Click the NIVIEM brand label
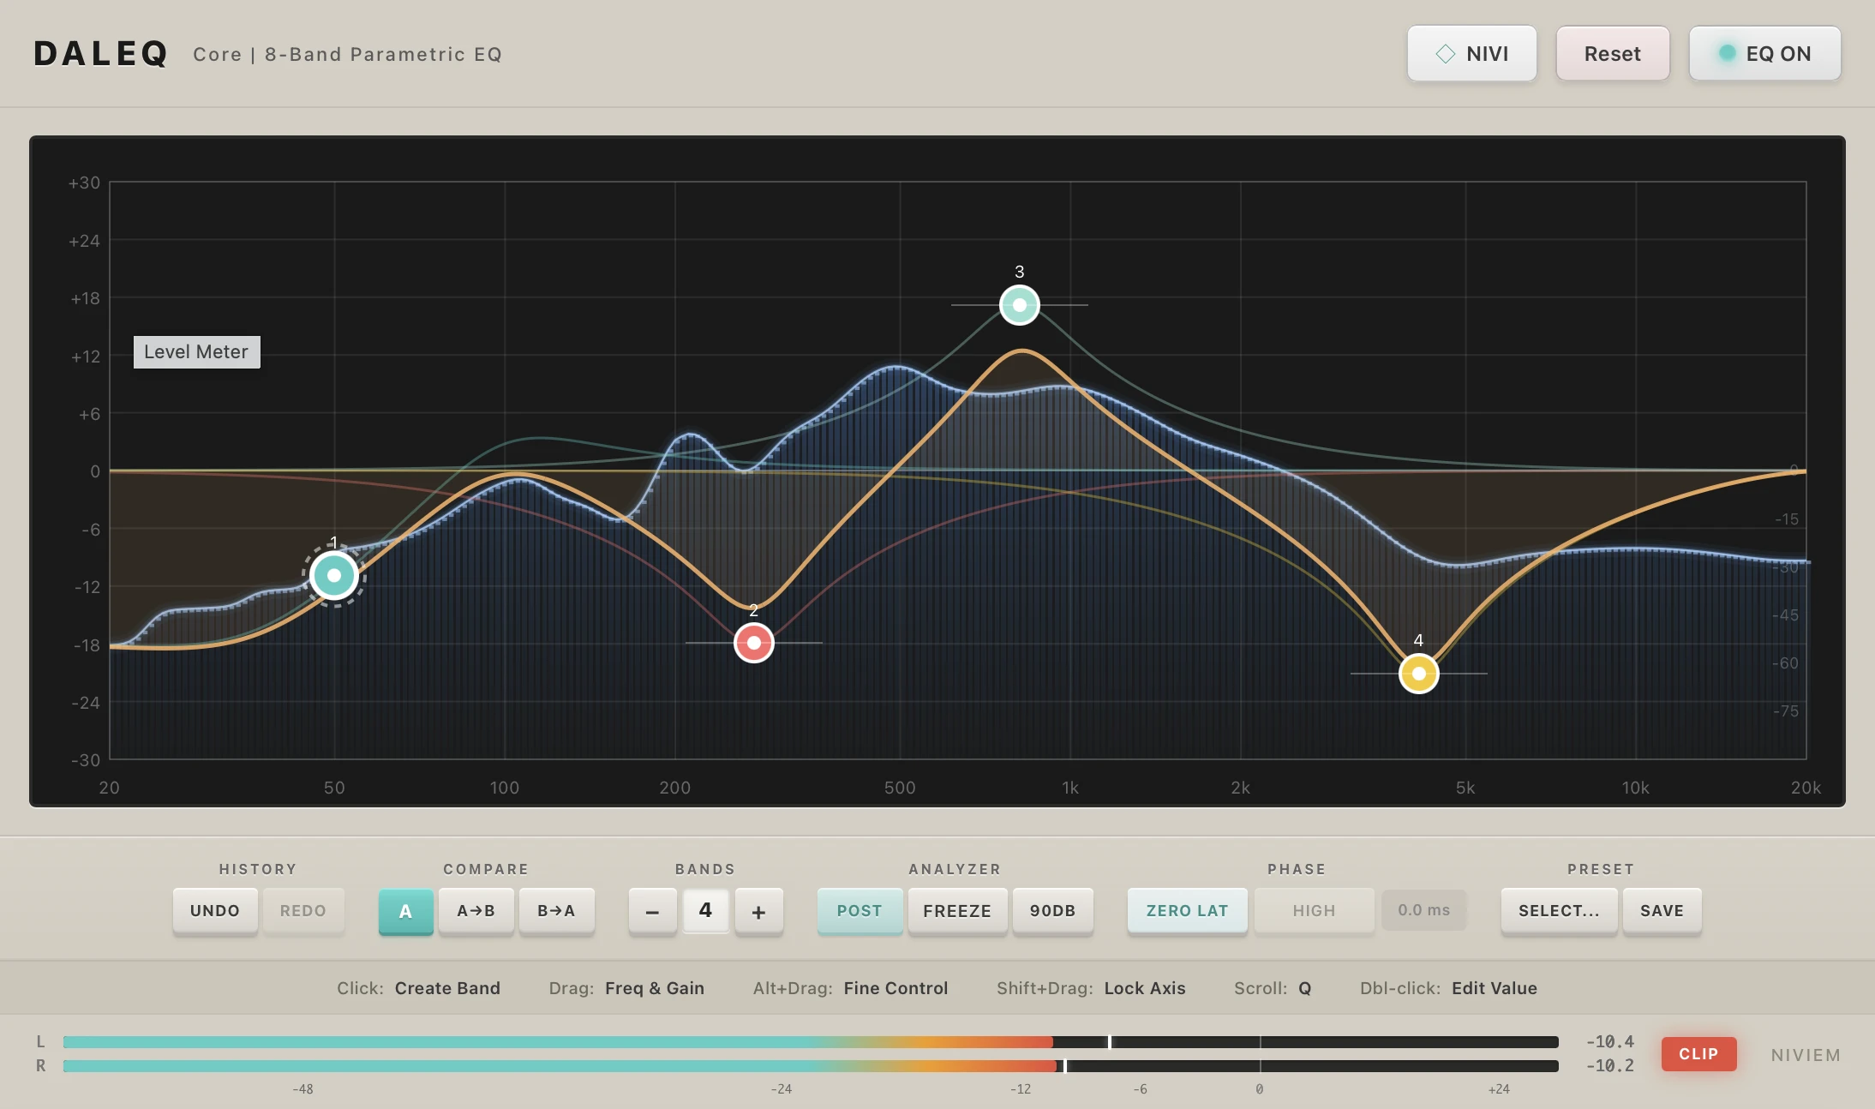 [x=1806, y=1055]
